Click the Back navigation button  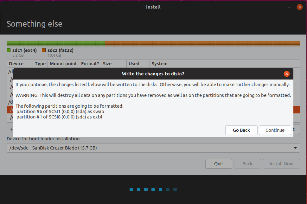247,164
